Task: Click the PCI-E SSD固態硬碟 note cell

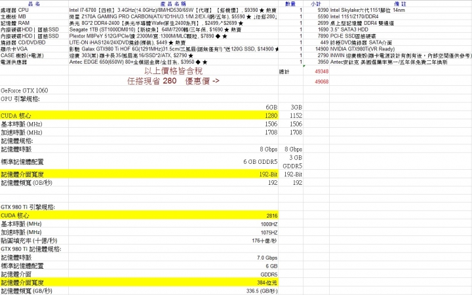Action: pos(401,36)
